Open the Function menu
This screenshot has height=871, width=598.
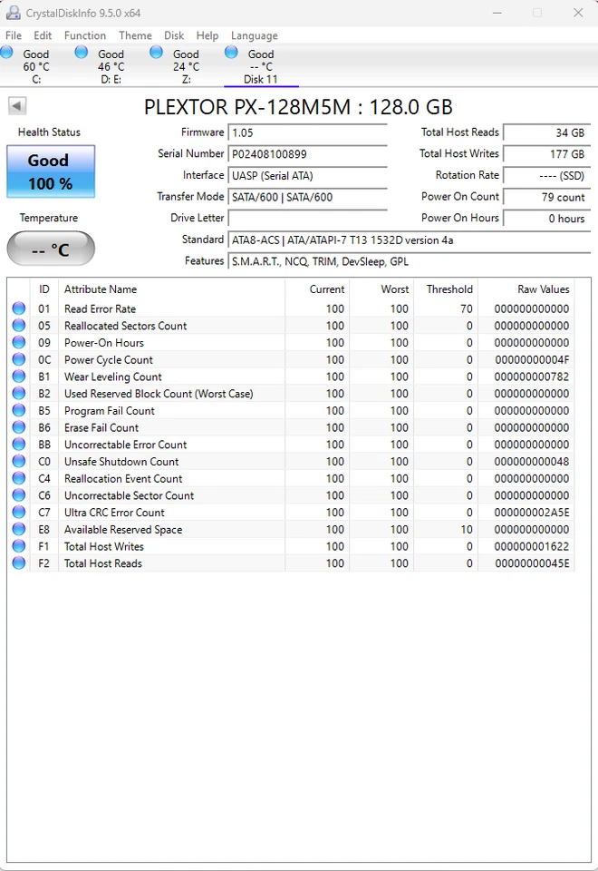(x=85, y=35)
